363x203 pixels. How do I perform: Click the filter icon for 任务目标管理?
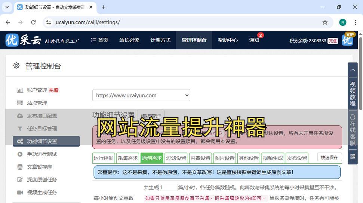20,129
